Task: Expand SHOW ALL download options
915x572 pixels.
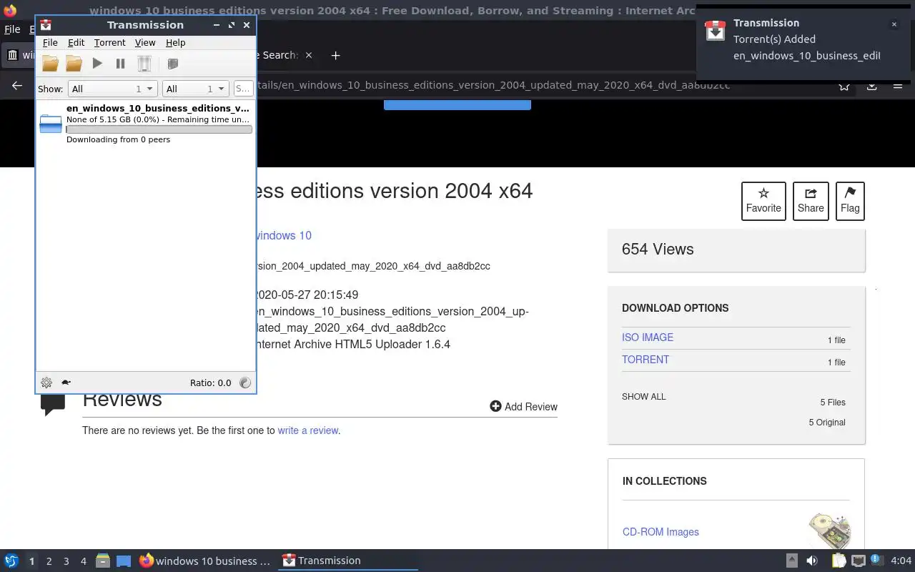Action: click(644, 397)
